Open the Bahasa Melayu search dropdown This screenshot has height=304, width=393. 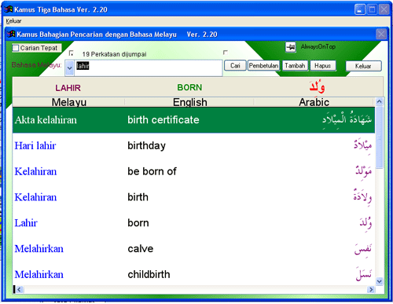click(x=69, y=68)
